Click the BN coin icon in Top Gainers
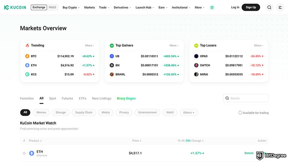 pyautogui.click(x=112, y=65)
